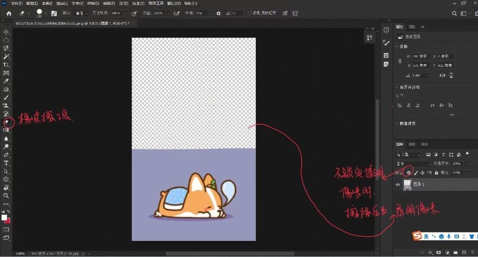
Task: Switch to the Channels tab beside Layers
Action: point(412,144)
